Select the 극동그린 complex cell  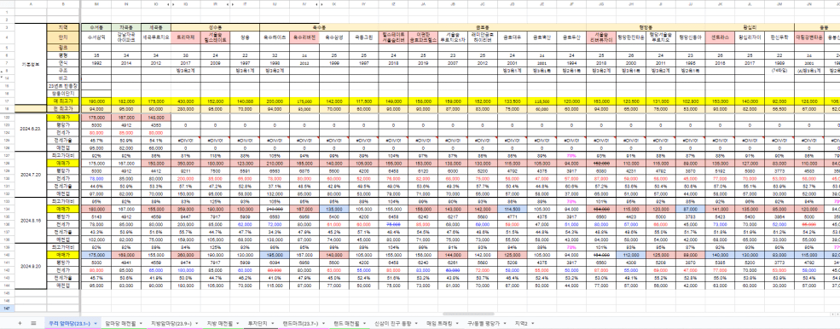click(364, 38)
